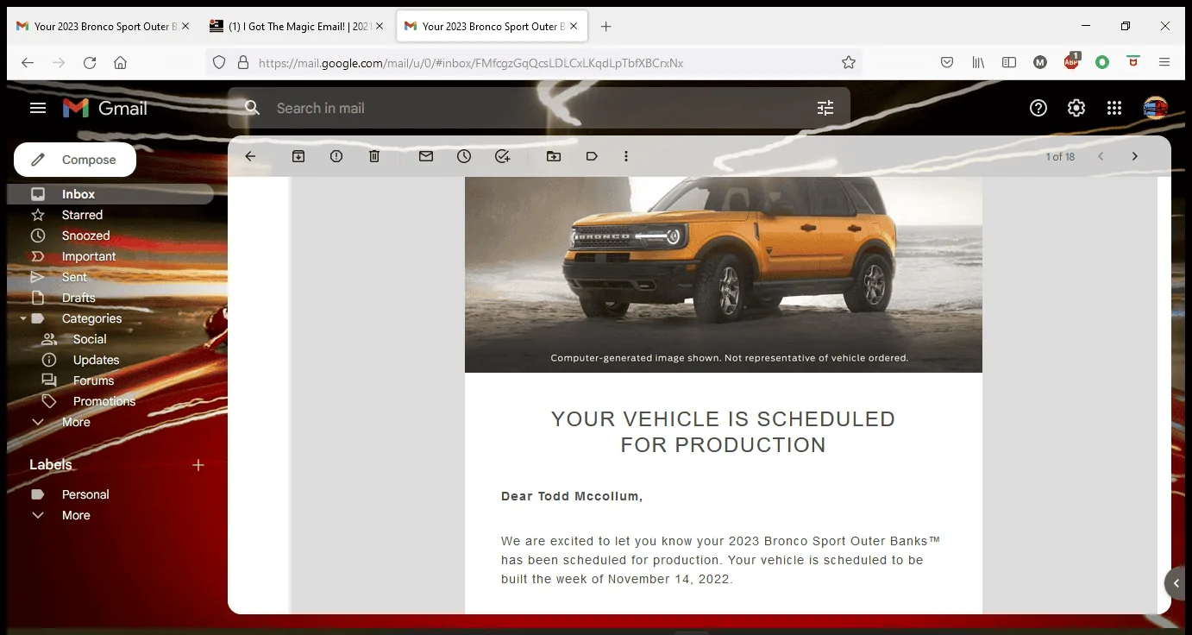Add the email to Tasks
This screenshot has width=1192, height=635.
coord(503,156)
